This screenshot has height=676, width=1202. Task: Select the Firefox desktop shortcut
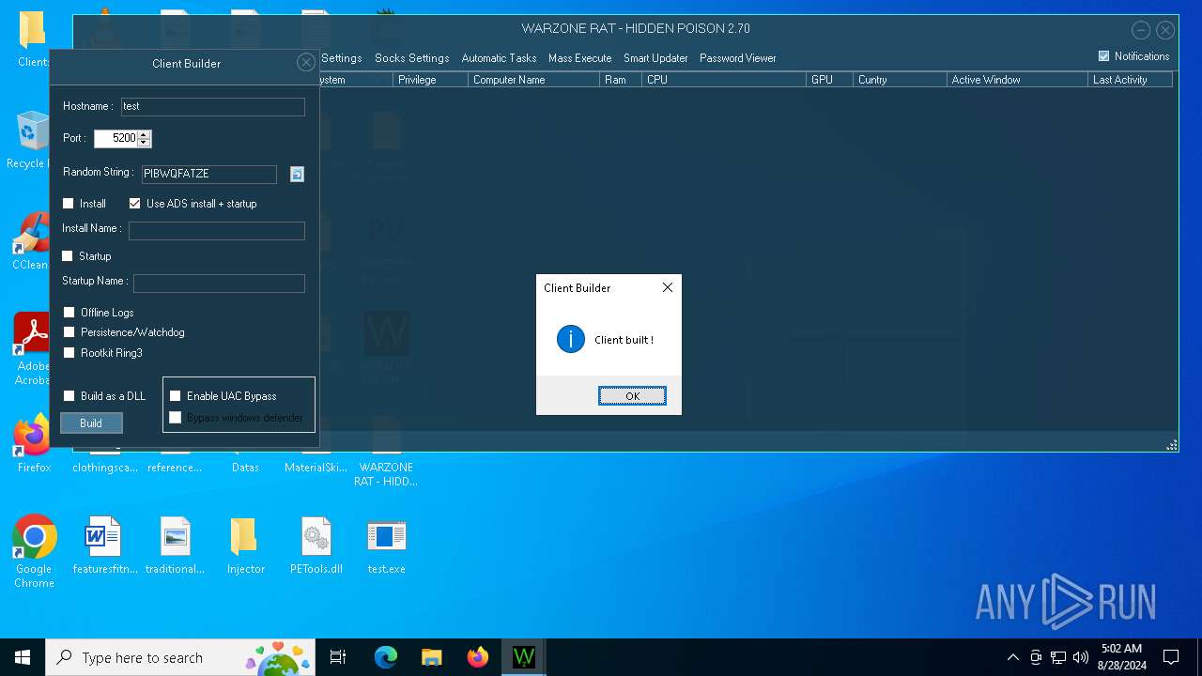pos(34,443)
